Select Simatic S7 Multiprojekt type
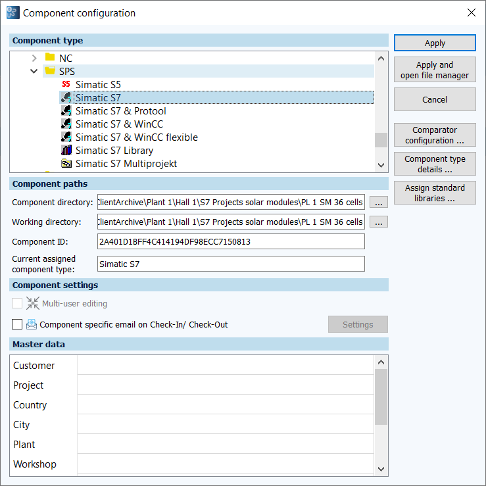The width and height of the screenshot is (486, 486). pyautogui.click(x=126, y=164)
